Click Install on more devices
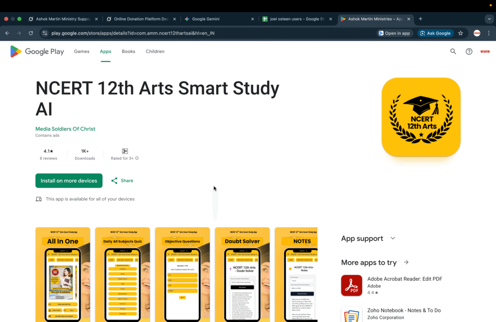The height and width of the screenshot is (322, 496). [68, 180]
